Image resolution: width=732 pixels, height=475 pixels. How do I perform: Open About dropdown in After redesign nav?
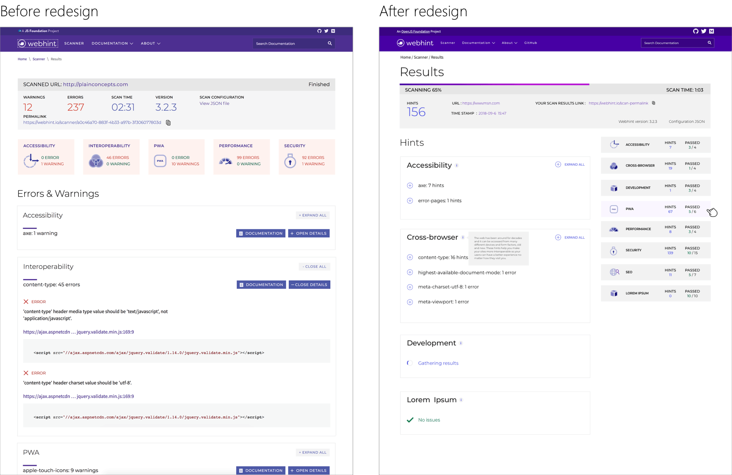click(x=509, y=43)
